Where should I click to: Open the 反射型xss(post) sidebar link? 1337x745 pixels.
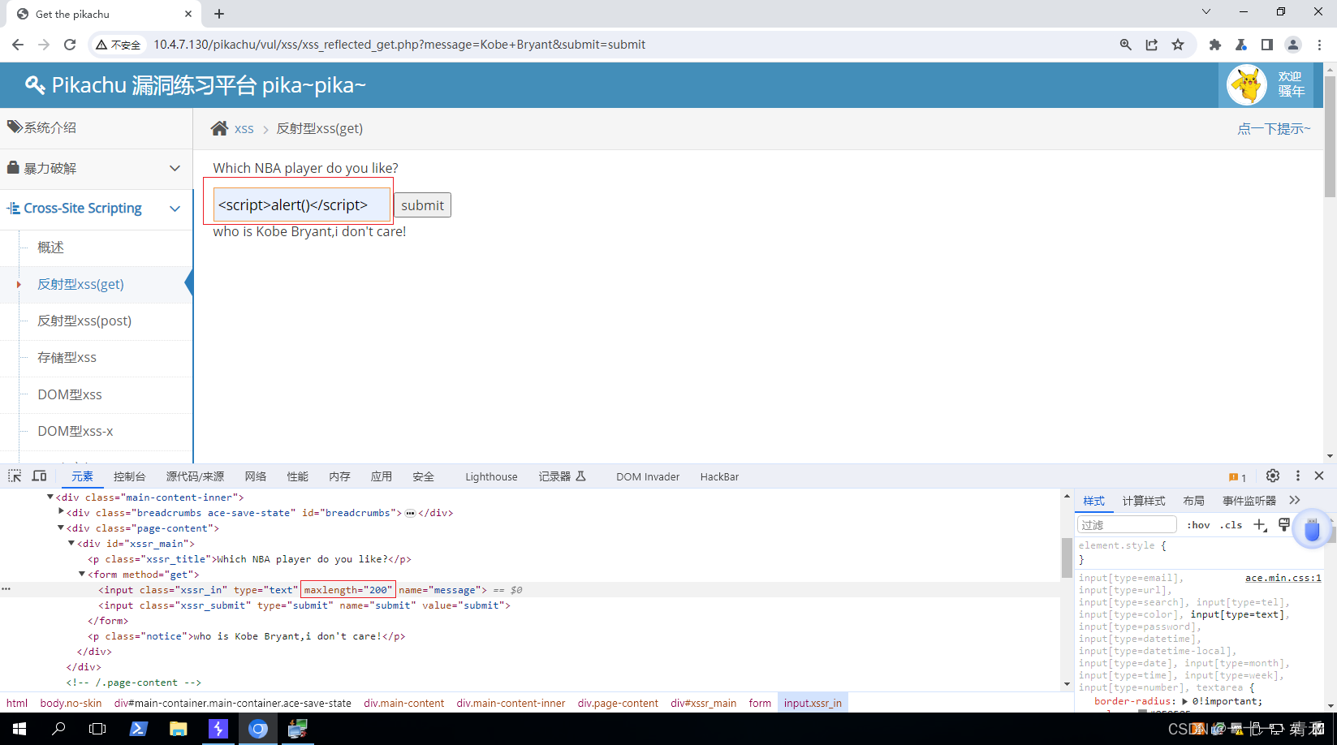click(84, 321)
